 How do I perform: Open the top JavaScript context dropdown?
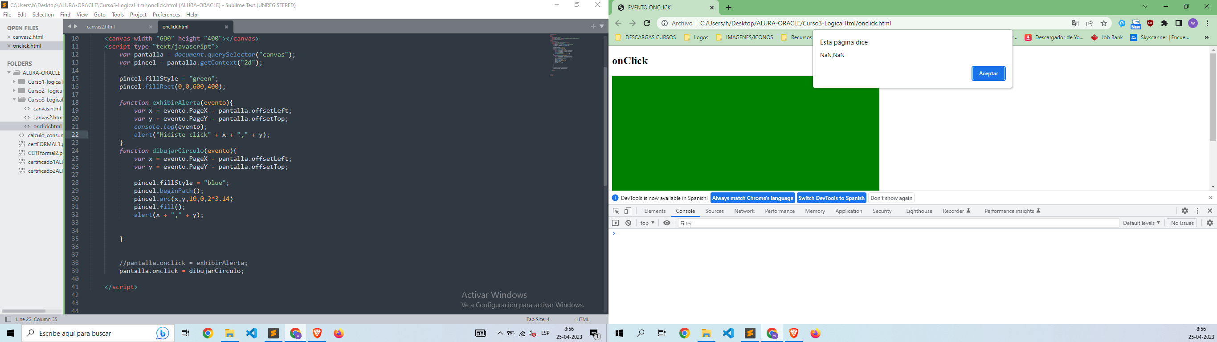click(647, 223)
